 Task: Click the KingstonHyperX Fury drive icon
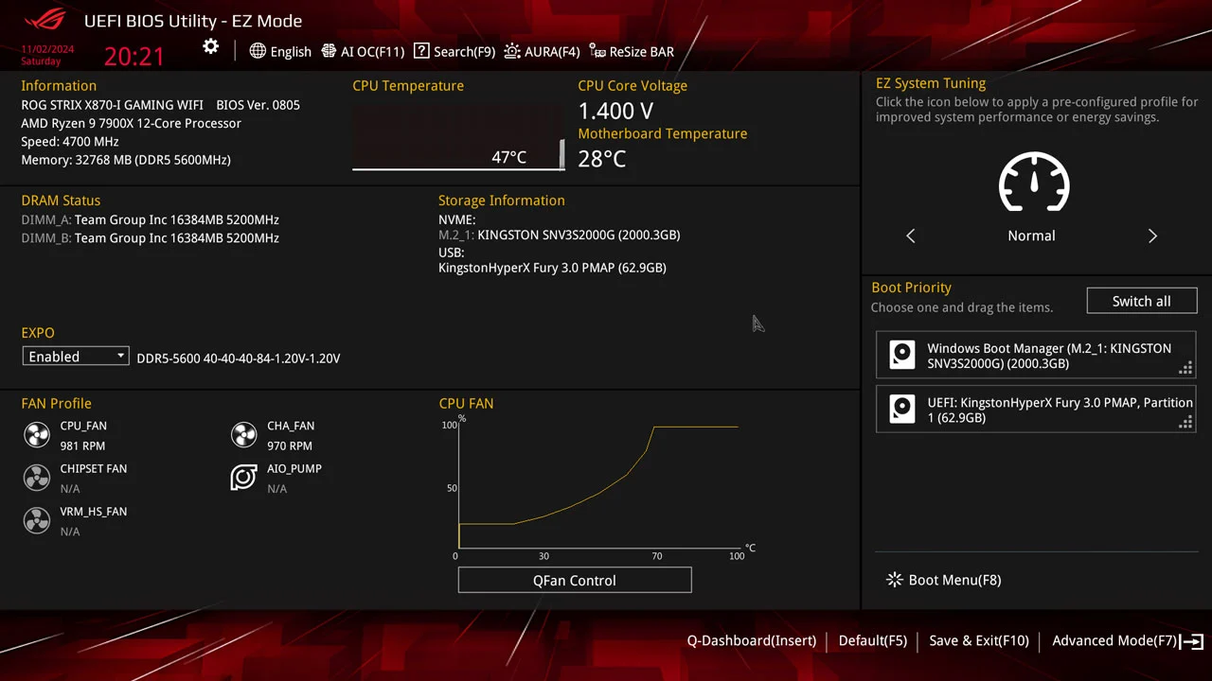coord(901,409)
